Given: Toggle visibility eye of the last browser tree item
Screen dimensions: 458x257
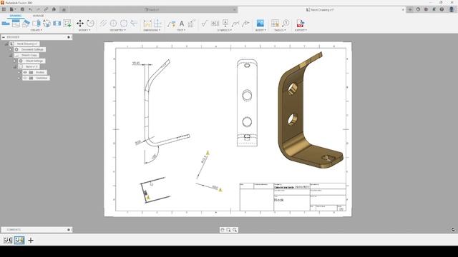Looking at the screenshot, I should click(x=25, y=78).
